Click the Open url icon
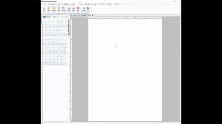The image size is (222, 124). (x=54, y=8)
